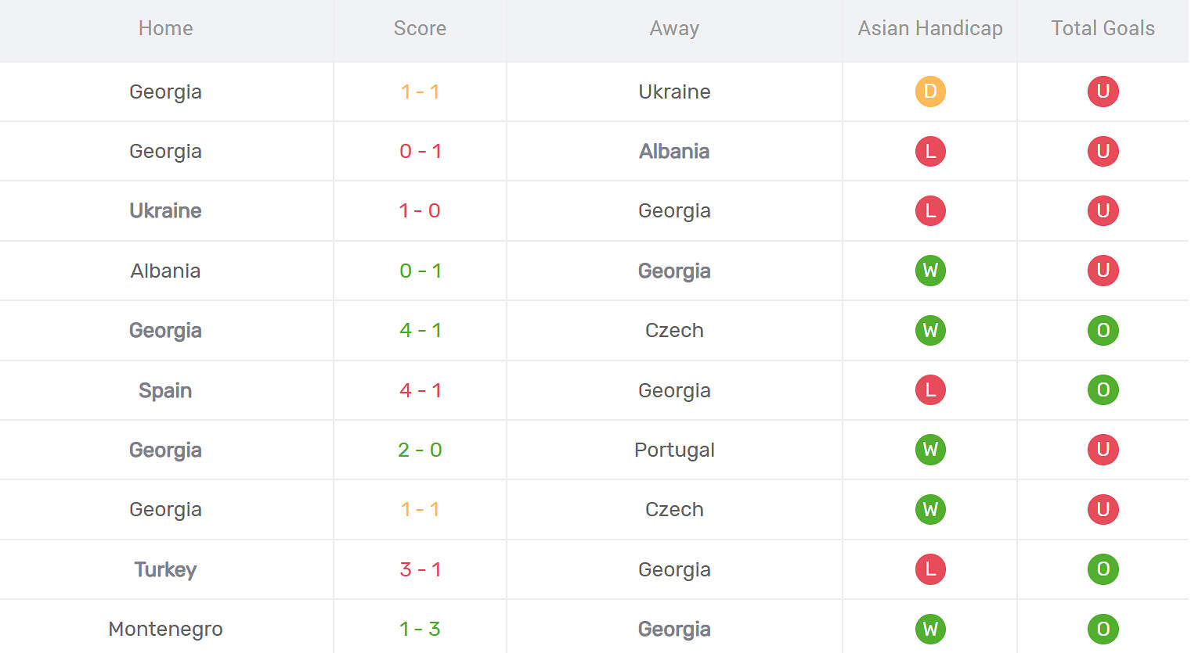
Task: Click bold Albania in Away column
Action: coord(674,151)
